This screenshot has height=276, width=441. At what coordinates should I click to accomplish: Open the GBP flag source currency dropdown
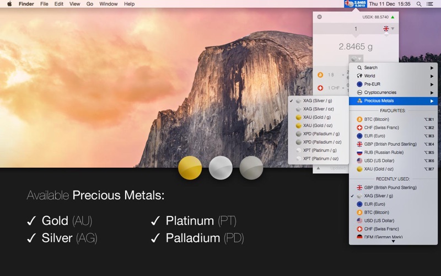[x=389, y=29]
